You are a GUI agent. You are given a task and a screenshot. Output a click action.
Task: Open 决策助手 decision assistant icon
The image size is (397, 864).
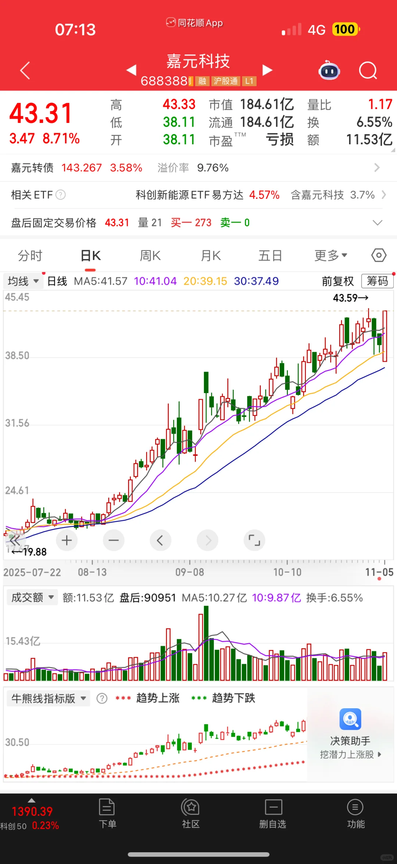[350, 719]
